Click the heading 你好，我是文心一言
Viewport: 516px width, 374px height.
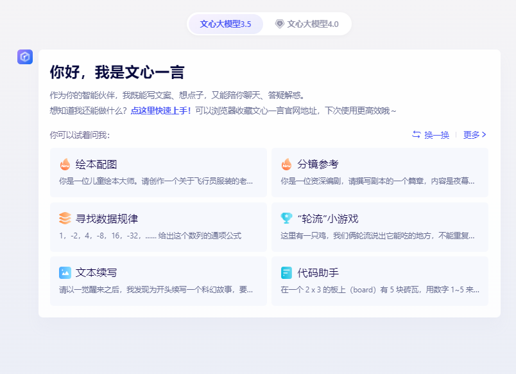pos(117,72)
